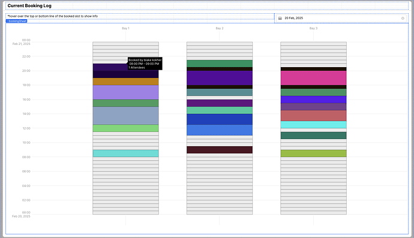The image size is (414, 238).
Task: Select Bay 3 cyan 12:00 slot
Action: coord(313,125)
